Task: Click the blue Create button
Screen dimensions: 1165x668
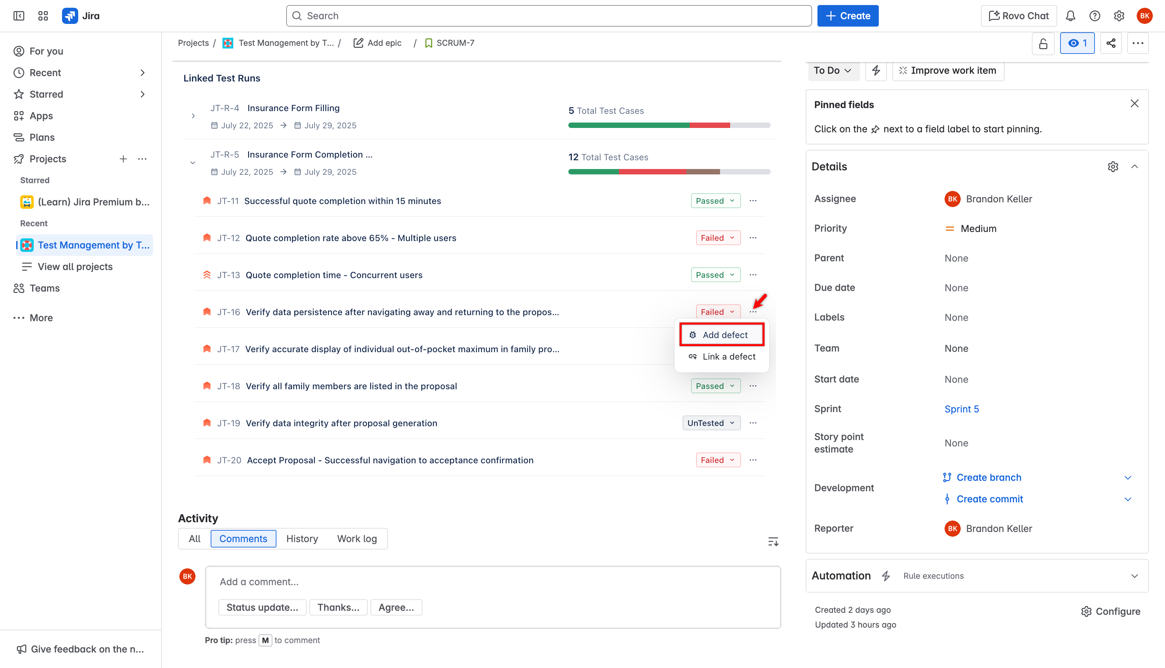Action: coord(848,16)
